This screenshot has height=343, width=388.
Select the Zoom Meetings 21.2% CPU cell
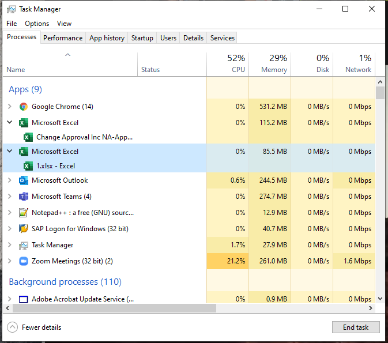click(x=228, y=261)
